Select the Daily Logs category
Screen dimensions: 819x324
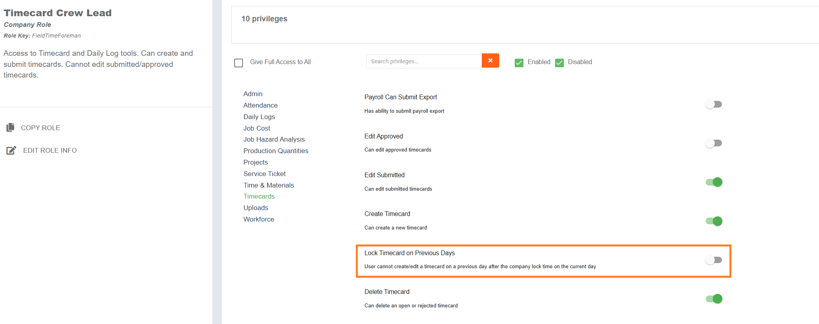pyautogui.click(x=259, y=117)
